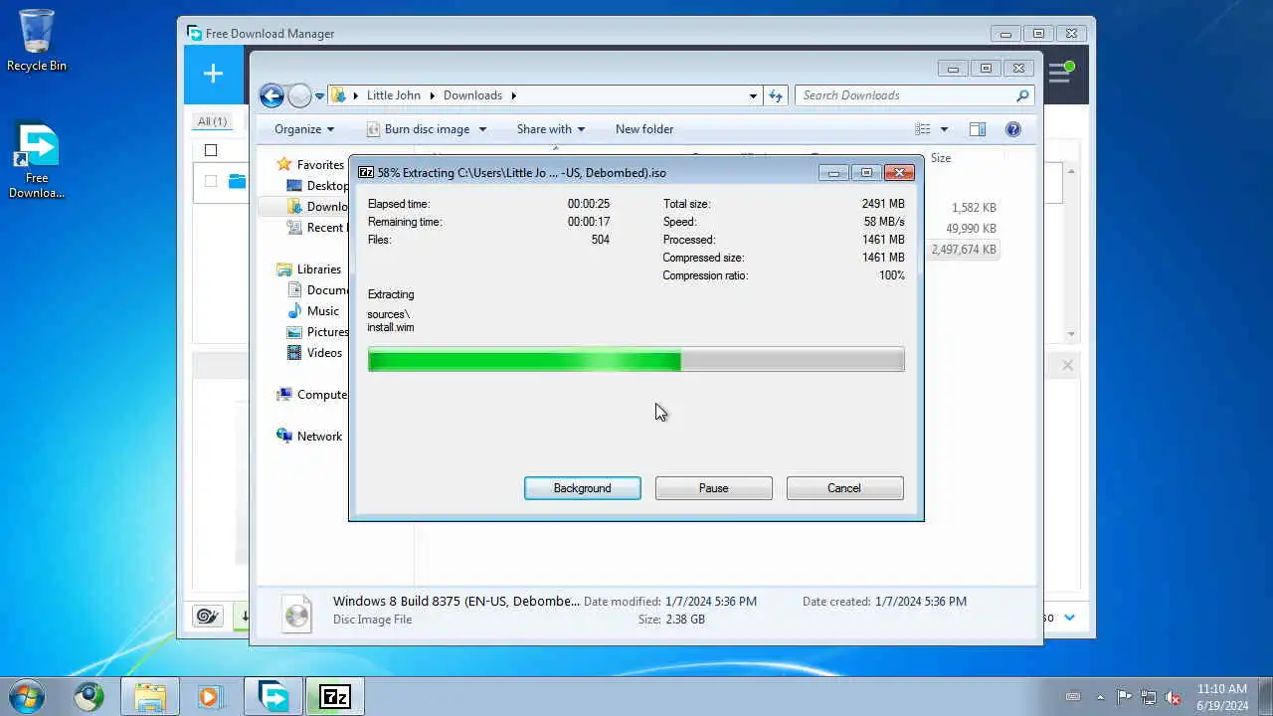Image resolution: width=1273 pixels, height=716 pixels.
Task: Expand address bar previous locations dropdown
Action: [753, 95]
